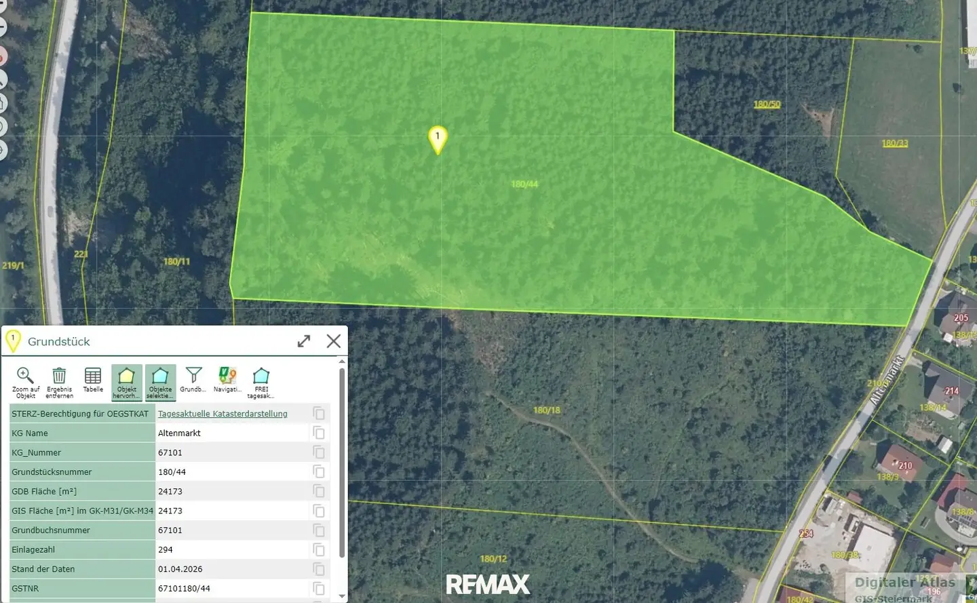Remove result with Ergebnis entfernen trash icon
The width and height of the screenshot is (977, 603).
(x=59, y=383)
